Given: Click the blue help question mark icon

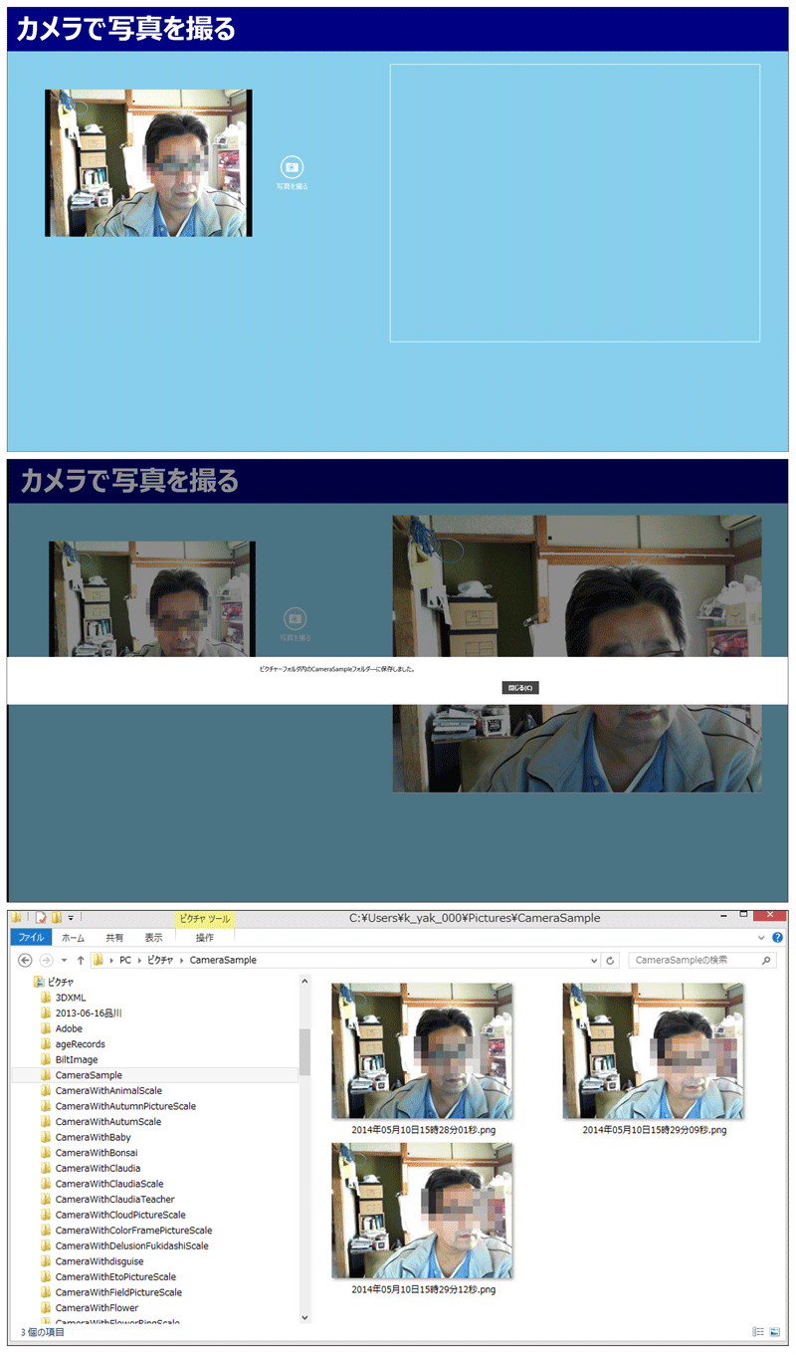Looking at the screenshot, I should click(777, 938).
